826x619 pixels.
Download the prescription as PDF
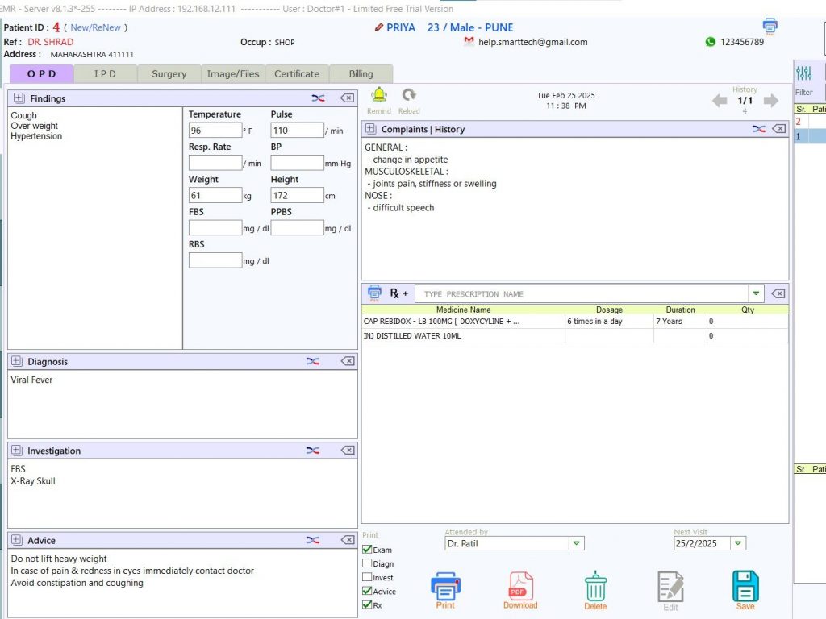tap(520, 588)
